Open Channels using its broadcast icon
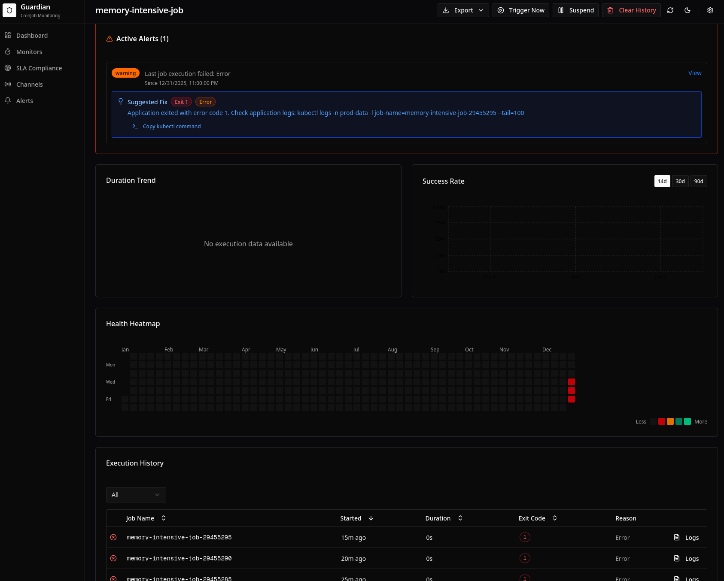Viewport: 724px width, 581px height. pyautogui.click(x=8, y=84)
